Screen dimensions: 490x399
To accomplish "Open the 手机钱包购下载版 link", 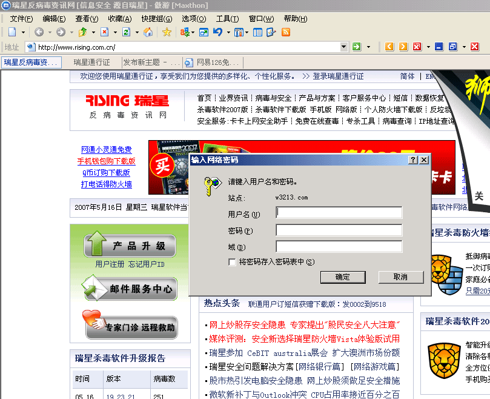I will point(106,161).
